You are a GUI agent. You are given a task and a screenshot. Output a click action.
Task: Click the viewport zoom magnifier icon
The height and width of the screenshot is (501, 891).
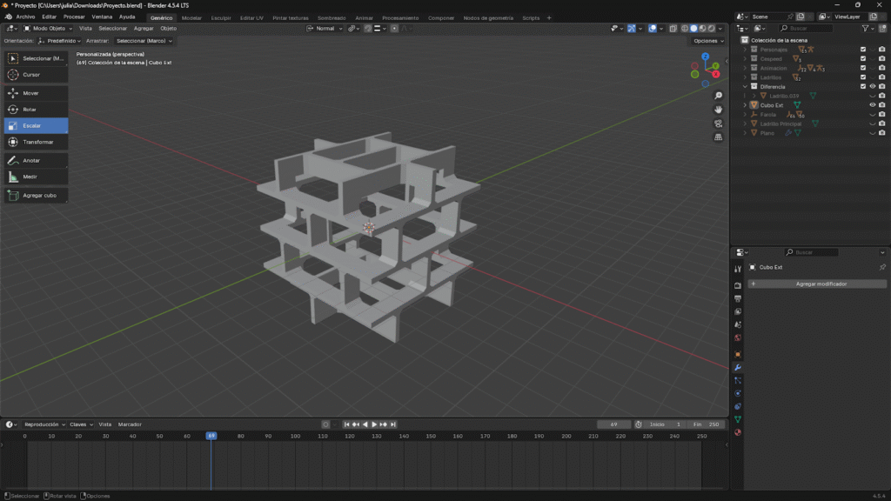718,96
